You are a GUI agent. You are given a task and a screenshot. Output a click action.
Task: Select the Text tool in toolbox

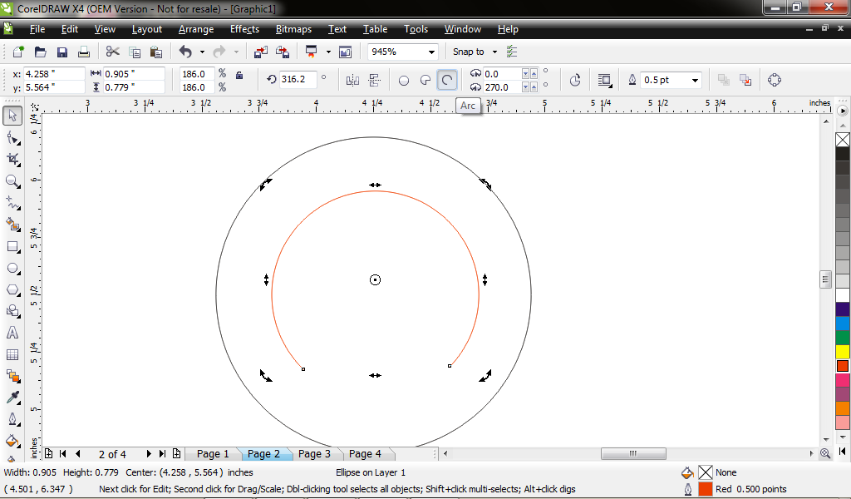12,333
